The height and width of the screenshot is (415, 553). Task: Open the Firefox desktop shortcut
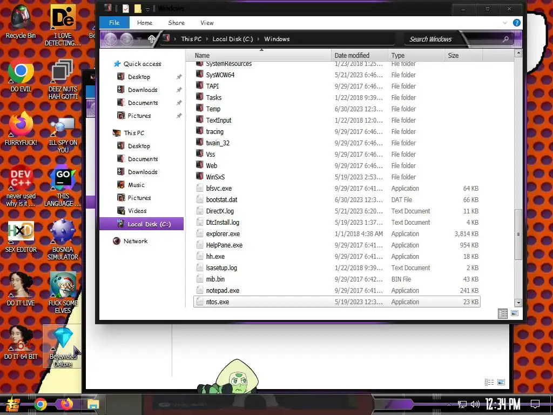(x=21, y=129)
